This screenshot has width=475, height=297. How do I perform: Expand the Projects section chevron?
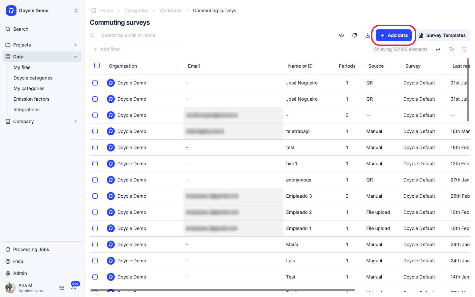[x=76, y=45]
